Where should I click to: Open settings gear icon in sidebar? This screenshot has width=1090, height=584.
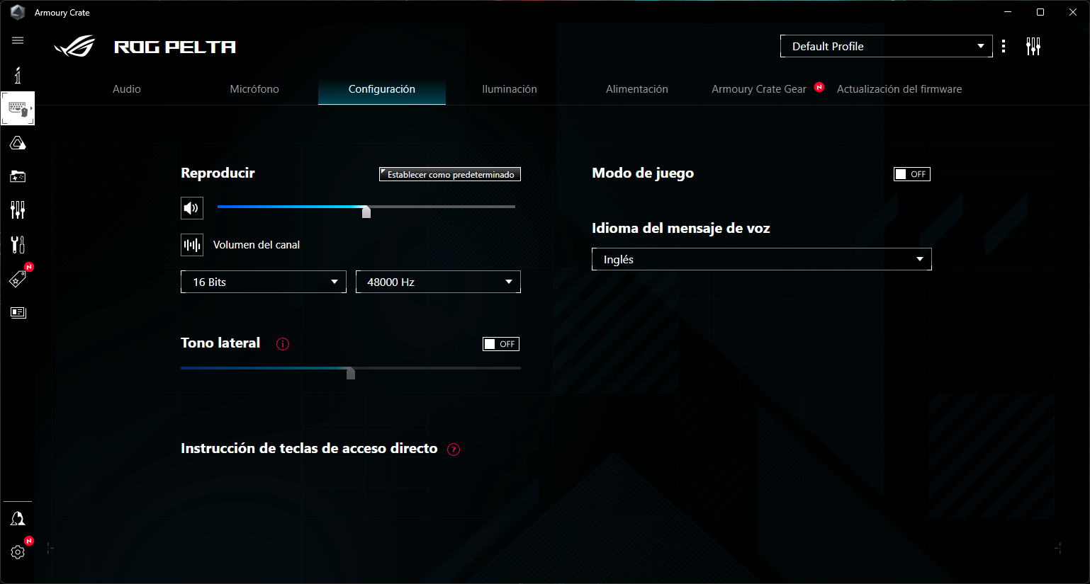(x=18, y=551)
